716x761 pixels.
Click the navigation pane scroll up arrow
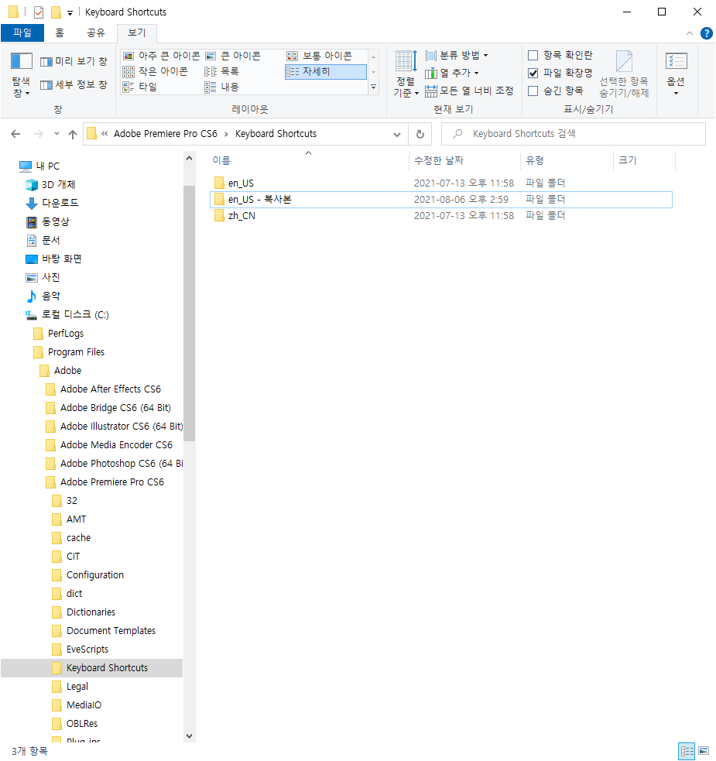[x=190, y=158]
